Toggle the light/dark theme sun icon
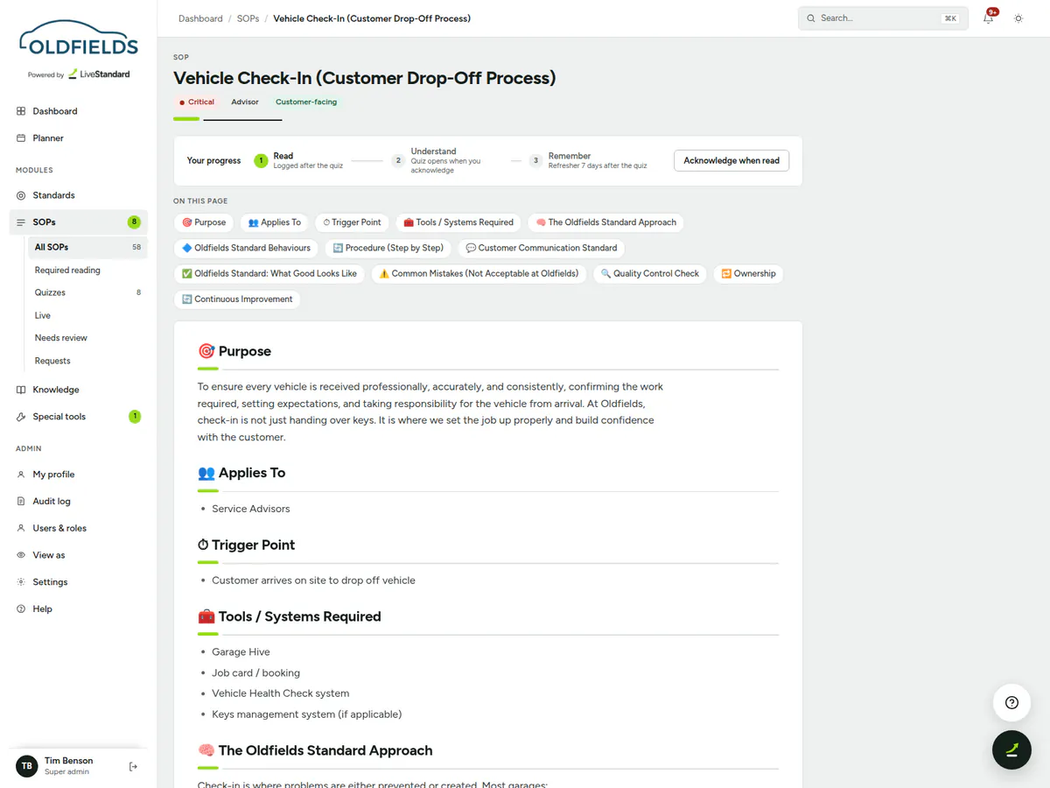The height and width of the screenshot is (788, 1050). (1018, 18)
